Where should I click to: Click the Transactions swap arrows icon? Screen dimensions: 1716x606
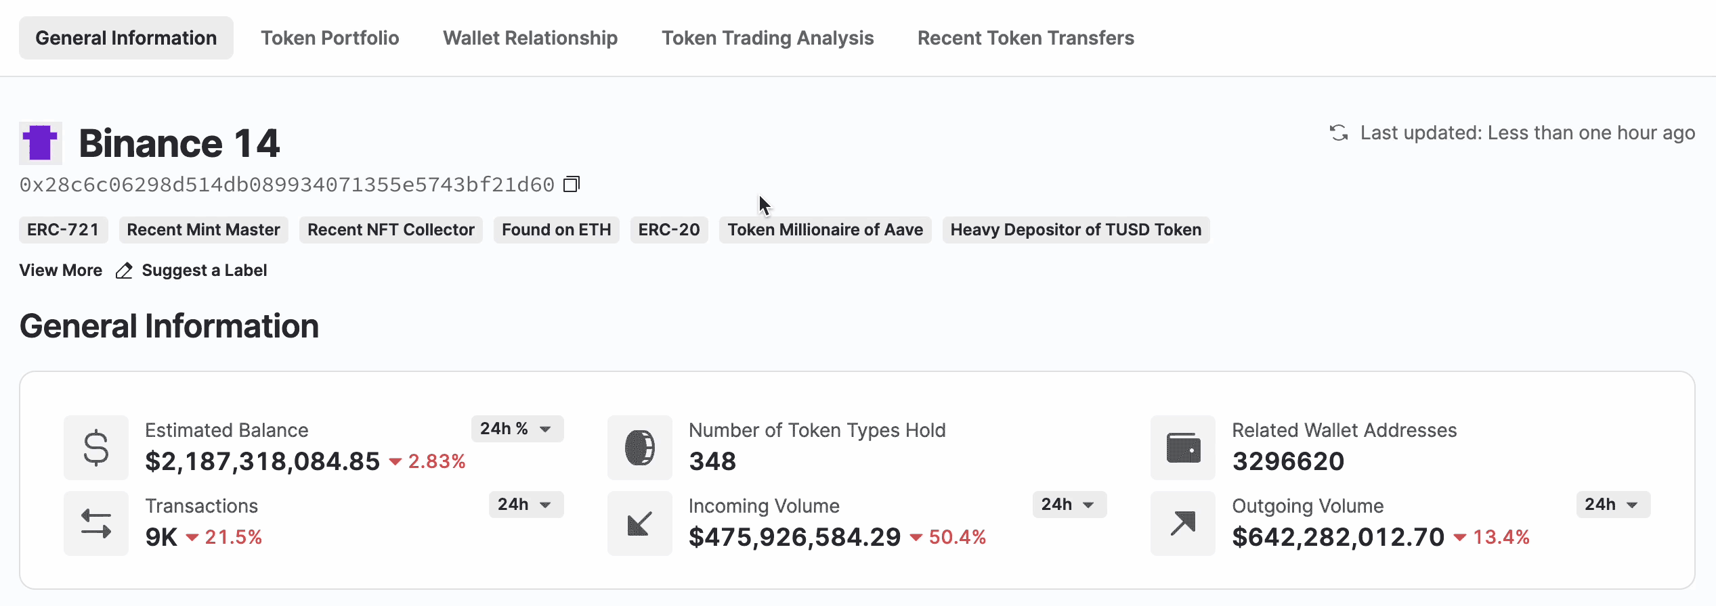point(96,523)
